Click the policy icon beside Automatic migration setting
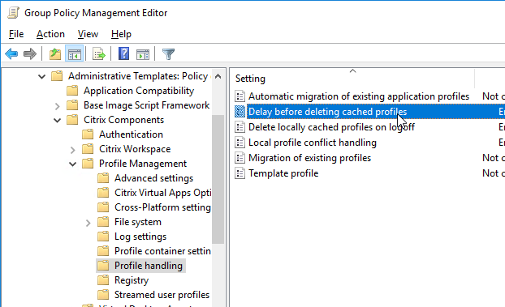 [240, 96]
